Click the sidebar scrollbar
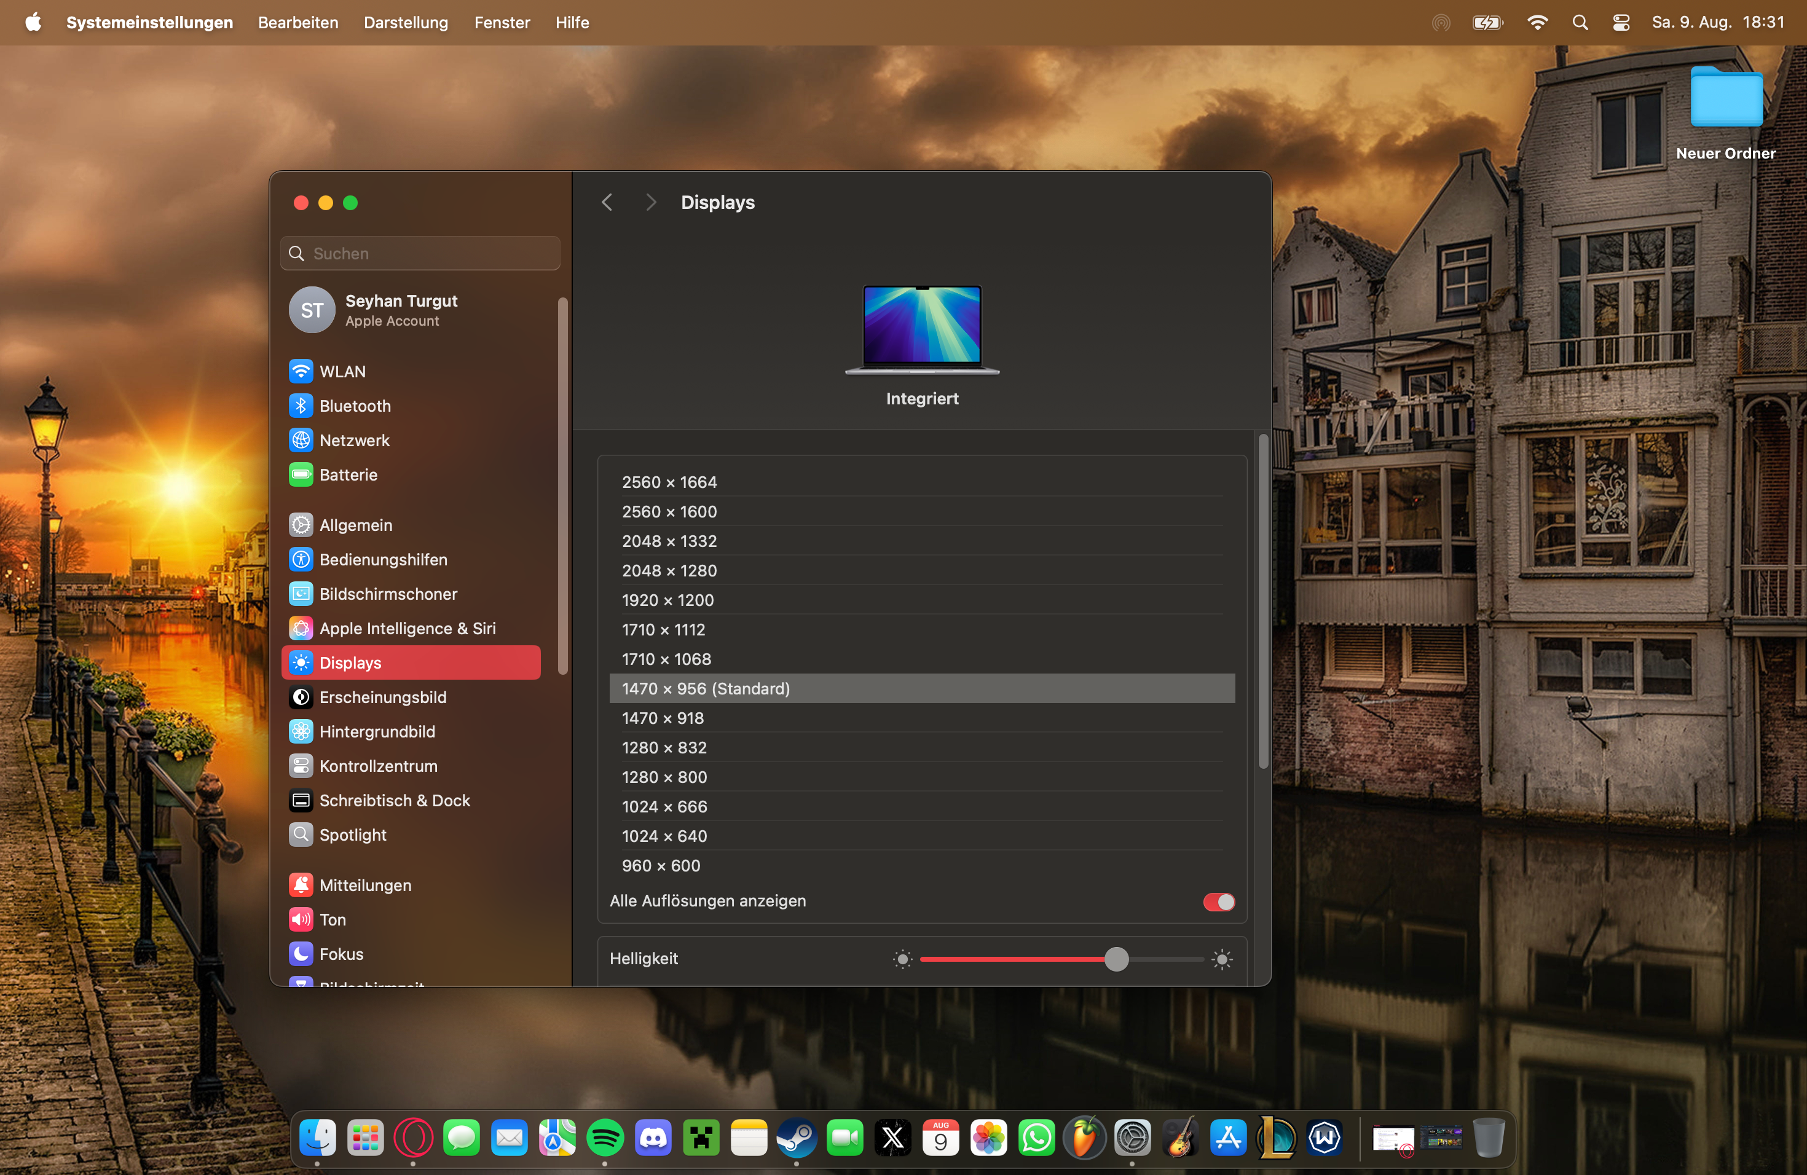1807x1175 pixels. point(562,485)
